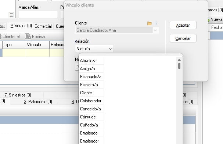Screen dimensions: 223x144
Task: Select Empleado from the relation list
Action: pyautogui.click(x=91, y=133)
